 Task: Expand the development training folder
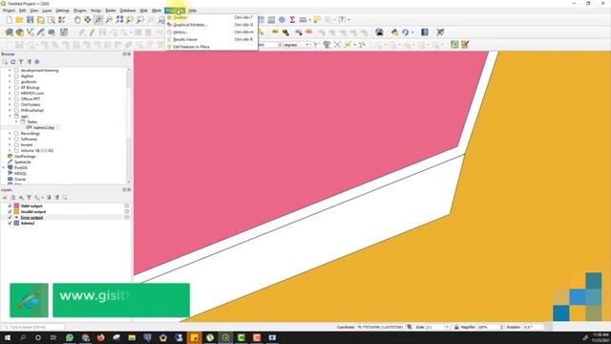pos(10,71)
